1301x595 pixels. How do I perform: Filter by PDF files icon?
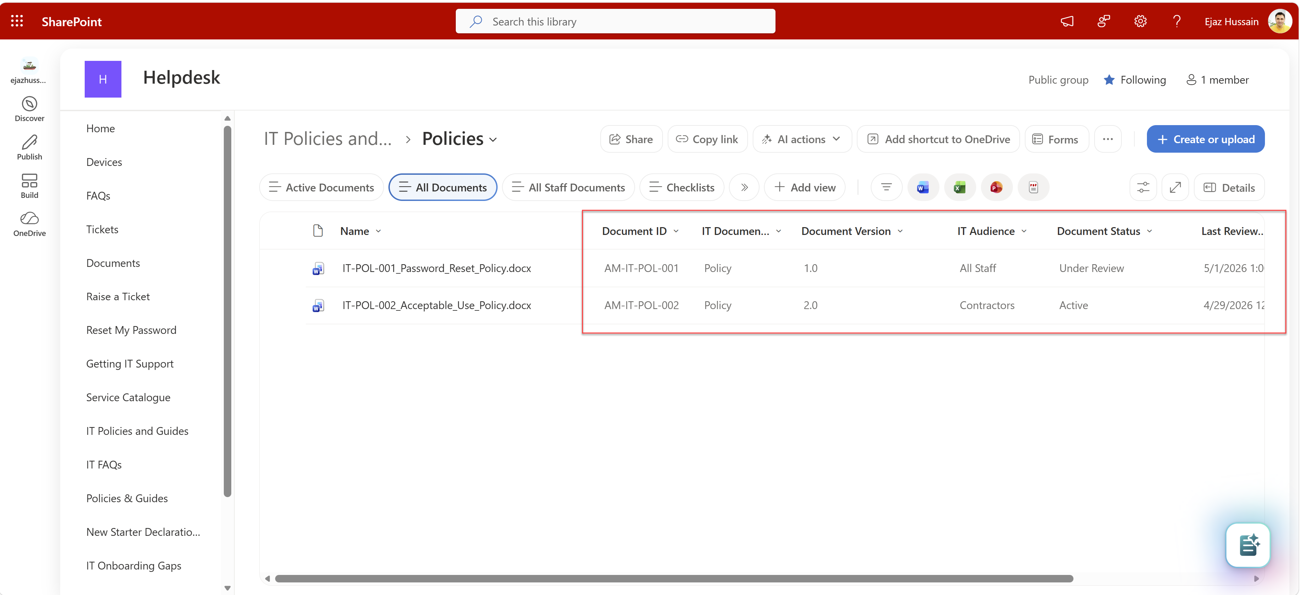click(1033, 187)
